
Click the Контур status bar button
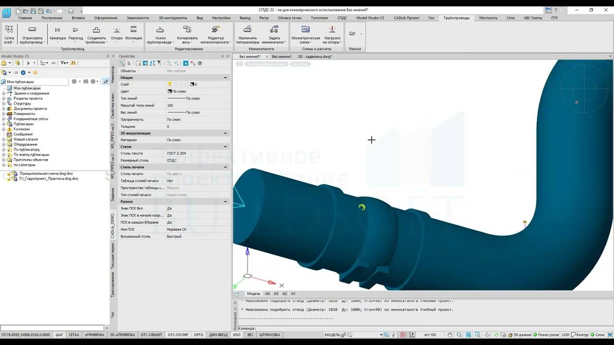[x=580, y=335]
